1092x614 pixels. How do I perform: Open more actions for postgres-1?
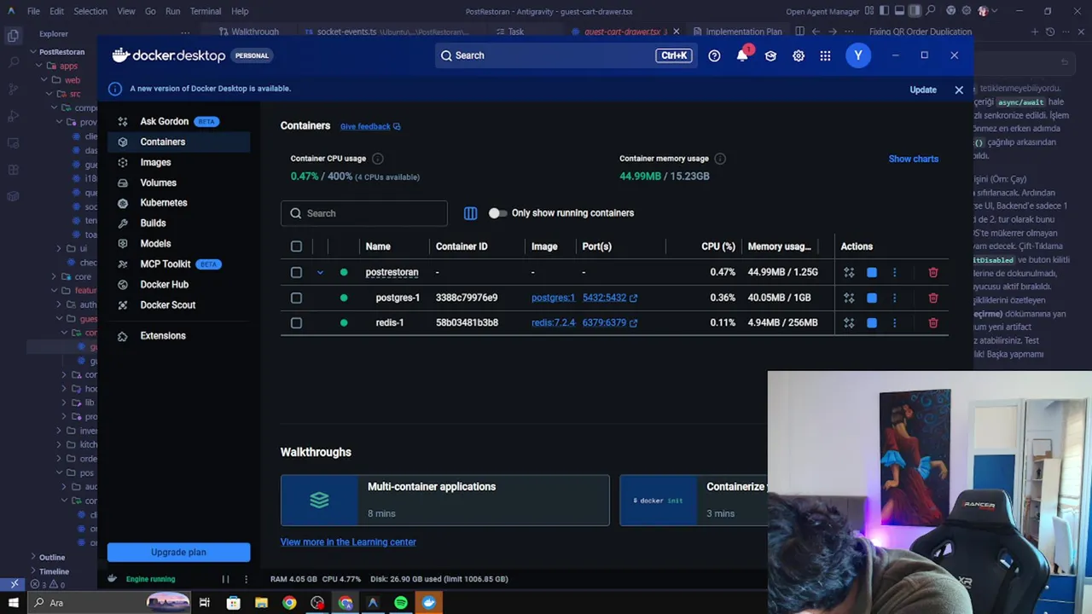coord(894,298)
